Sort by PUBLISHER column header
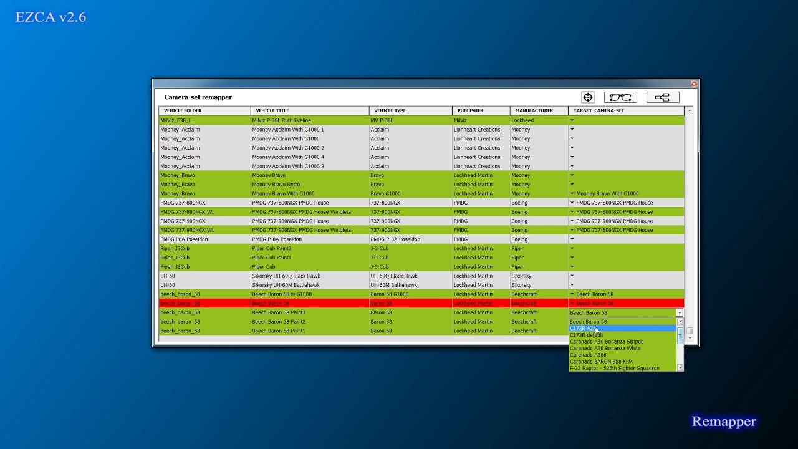 point(481,110)
